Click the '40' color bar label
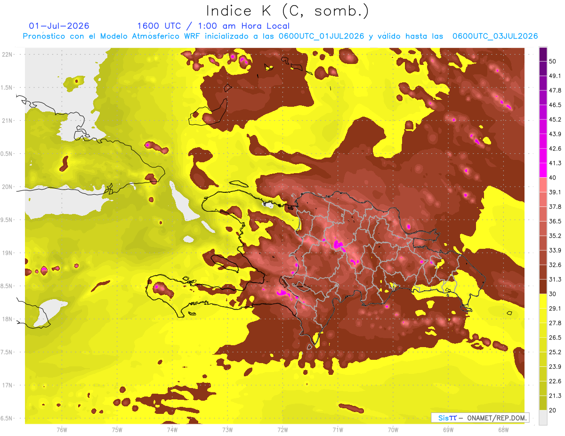Viewport: 565px width, 436px height. 553,178
